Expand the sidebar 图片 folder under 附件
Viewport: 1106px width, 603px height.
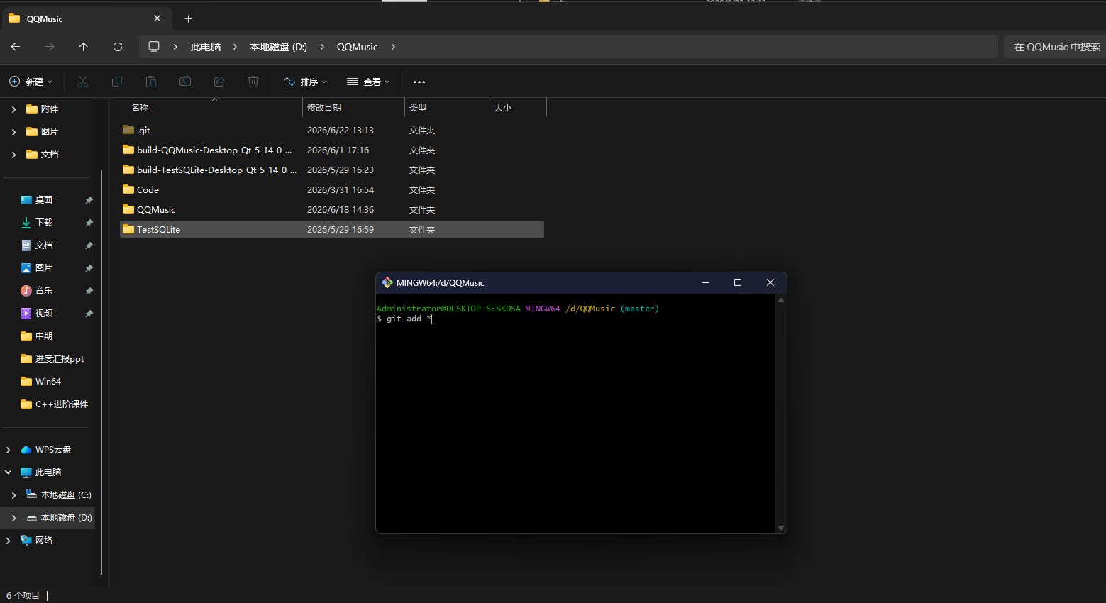point(13,132)
